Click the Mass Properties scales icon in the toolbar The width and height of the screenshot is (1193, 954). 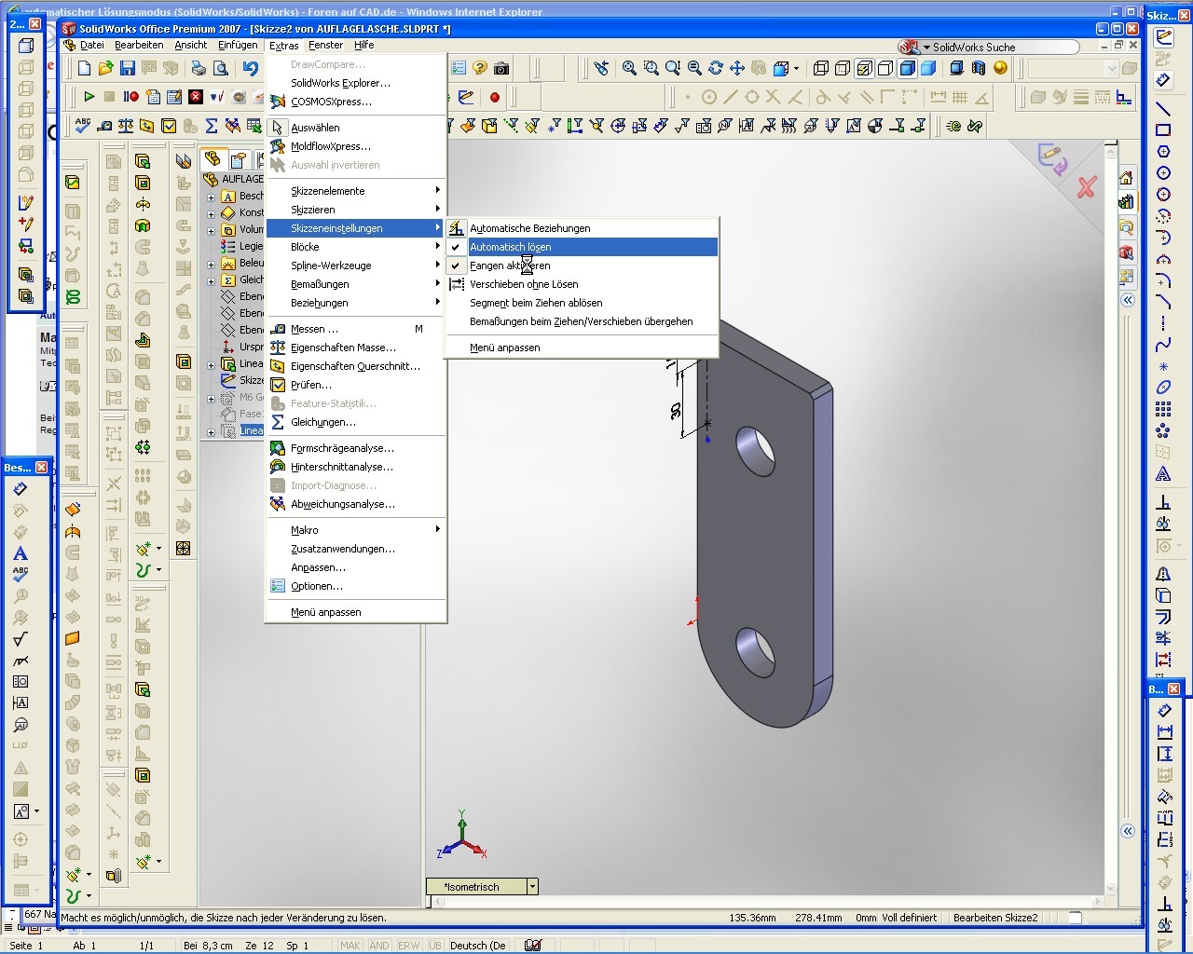(126, 125)
